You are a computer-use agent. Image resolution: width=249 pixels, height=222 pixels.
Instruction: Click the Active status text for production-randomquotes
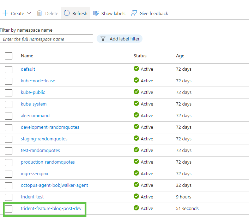(x=147, y=162)
